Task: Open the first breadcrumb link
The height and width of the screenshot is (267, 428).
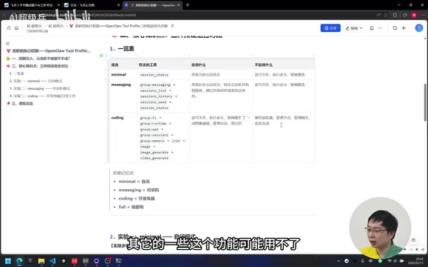Action: [x=34, y=26]
